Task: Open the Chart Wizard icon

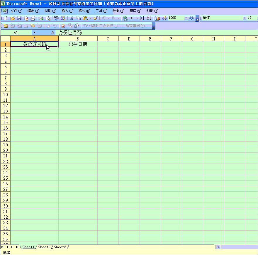Action: 157,18
